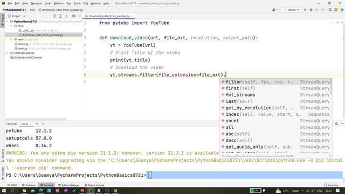Image resolution: width=345 pixels, height=194 pixels.
Task: Collapse the misc folder
Action: click(11, 26)
